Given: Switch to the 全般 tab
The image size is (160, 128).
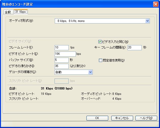Looking at the screenshot, I should point(8,12).
